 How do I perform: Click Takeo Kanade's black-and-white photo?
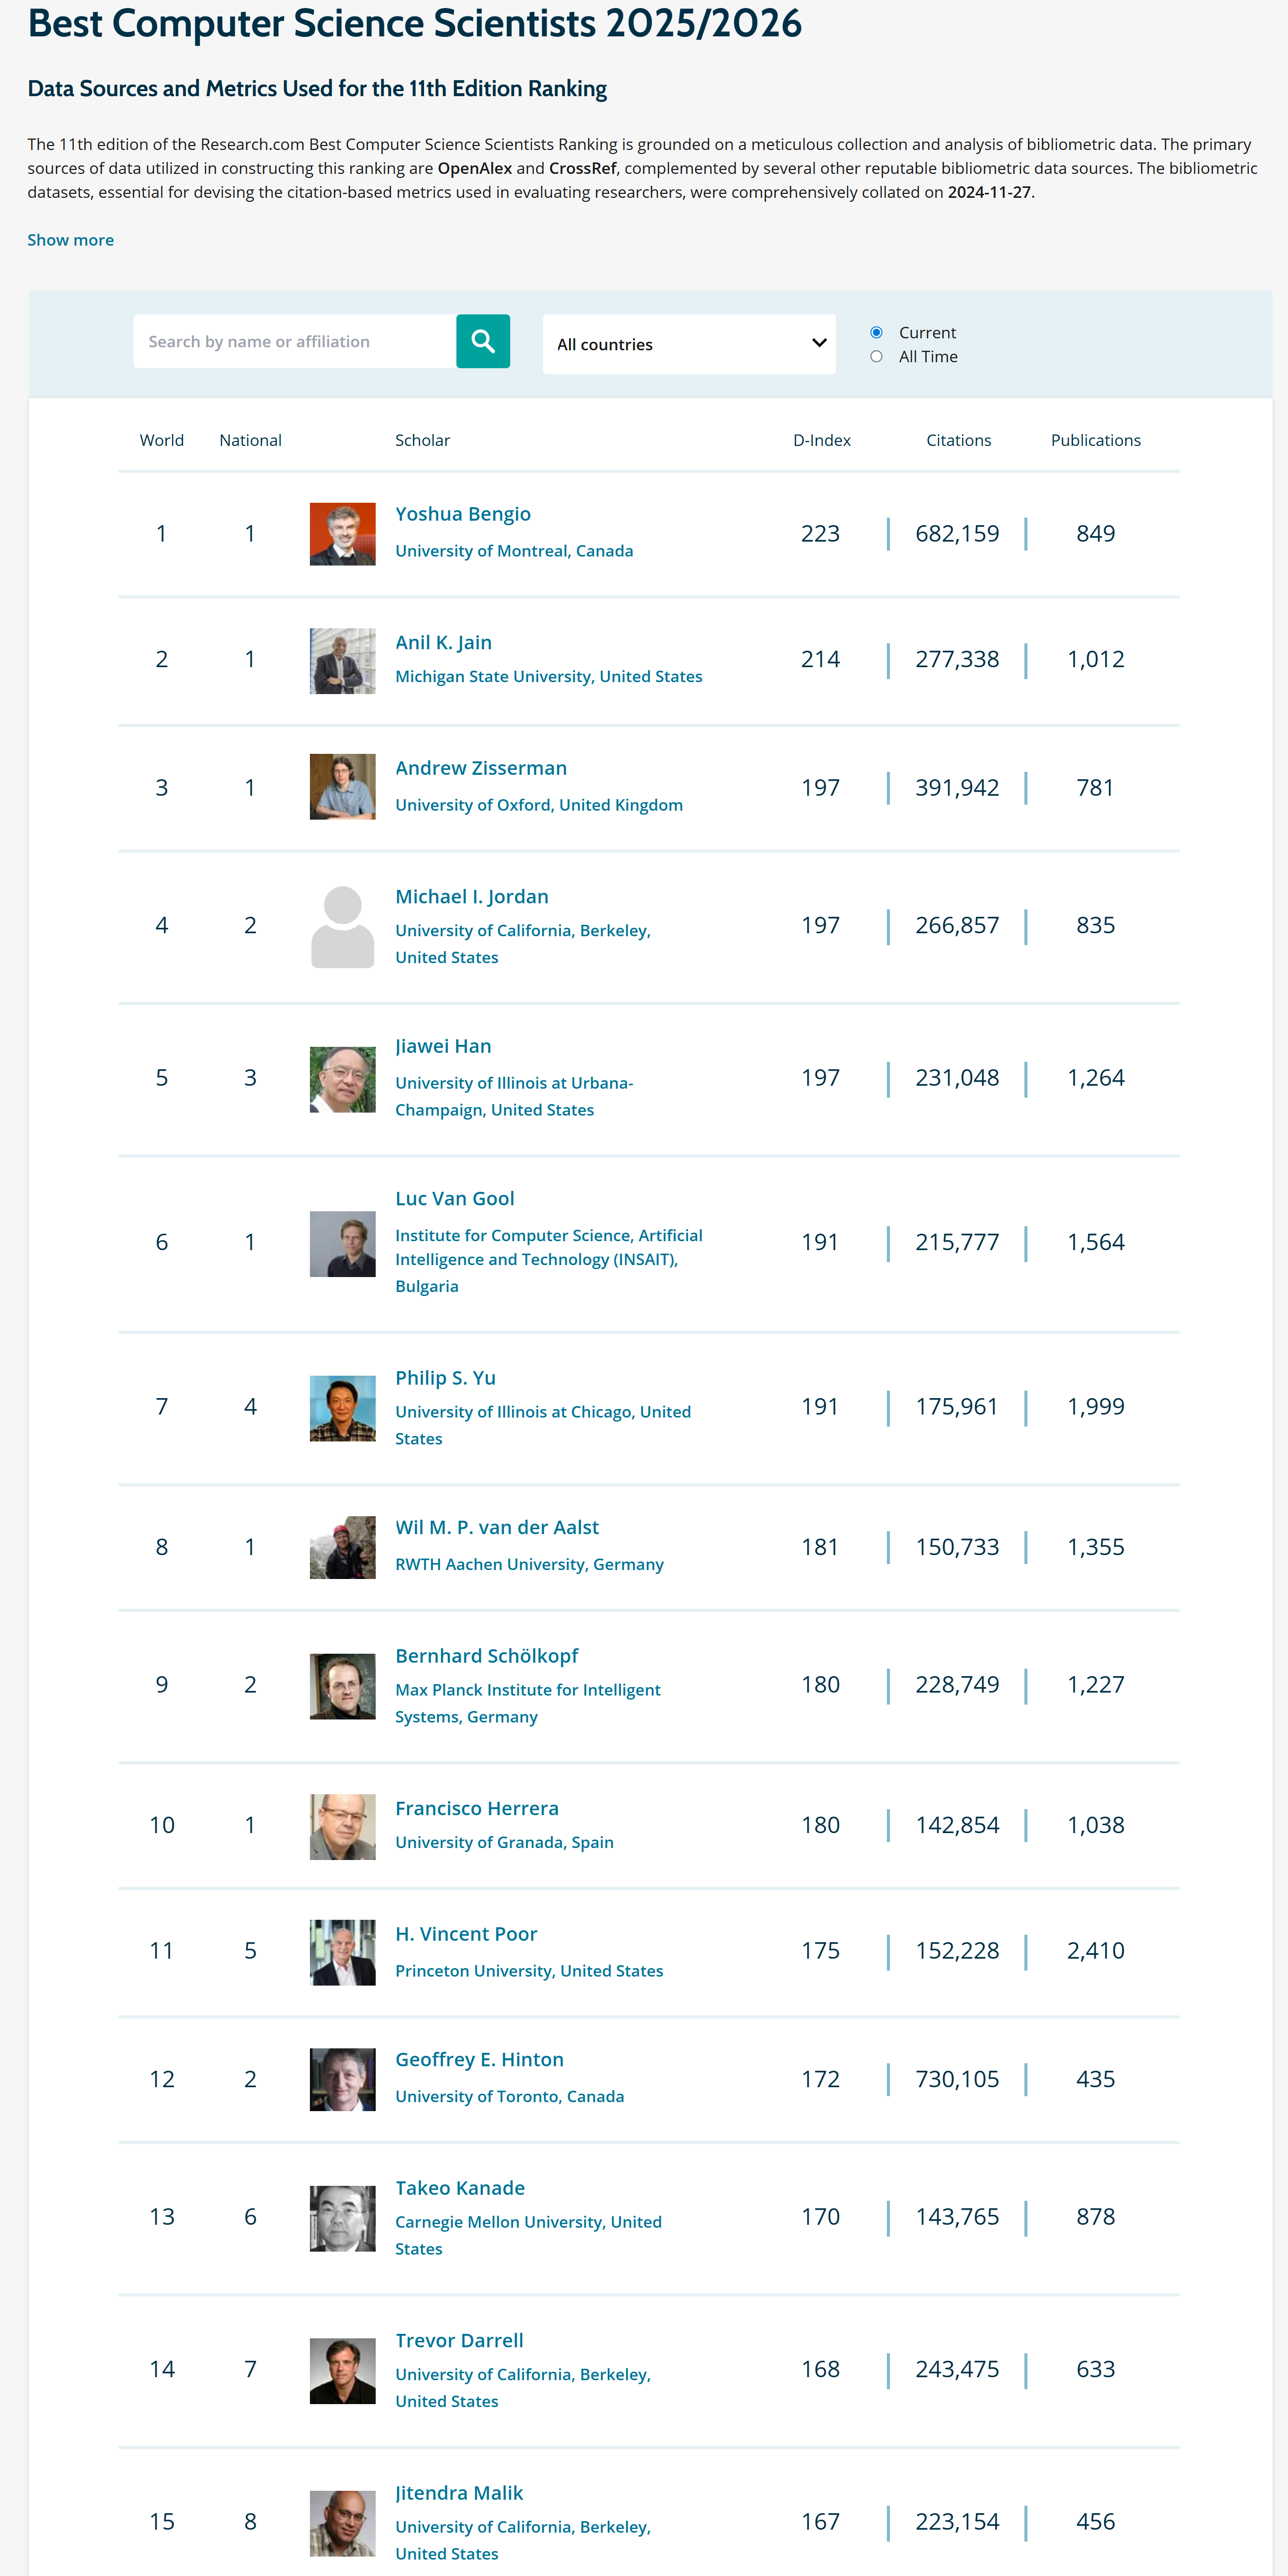[342, 2217]
